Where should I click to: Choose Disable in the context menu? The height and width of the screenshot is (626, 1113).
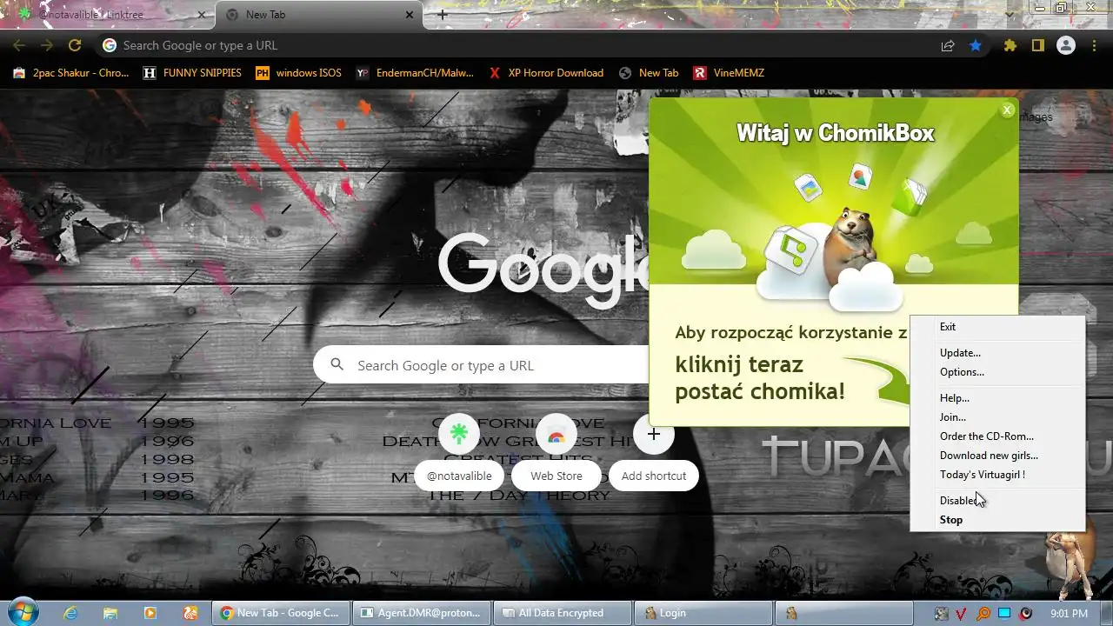[997, 501]
